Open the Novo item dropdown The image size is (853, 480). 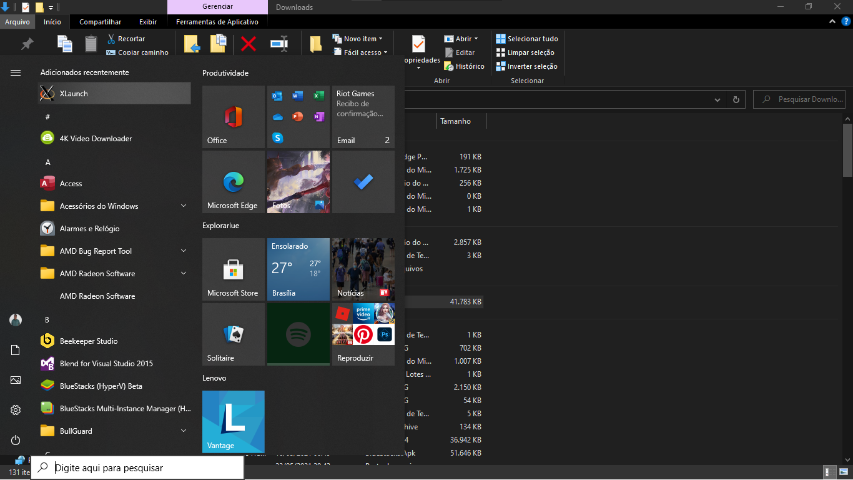click(359, 38)
